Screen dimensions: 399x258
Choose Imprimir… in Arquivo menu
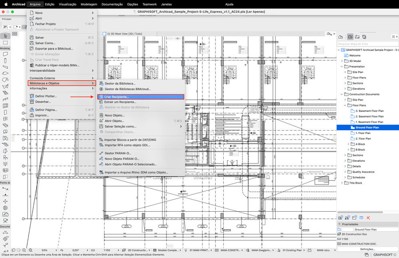[62, 115]
